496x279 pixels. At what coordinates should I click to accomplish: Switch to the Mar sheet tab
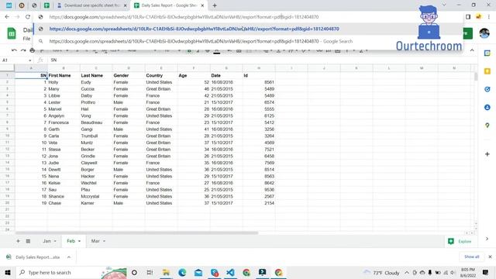[95, 241]
